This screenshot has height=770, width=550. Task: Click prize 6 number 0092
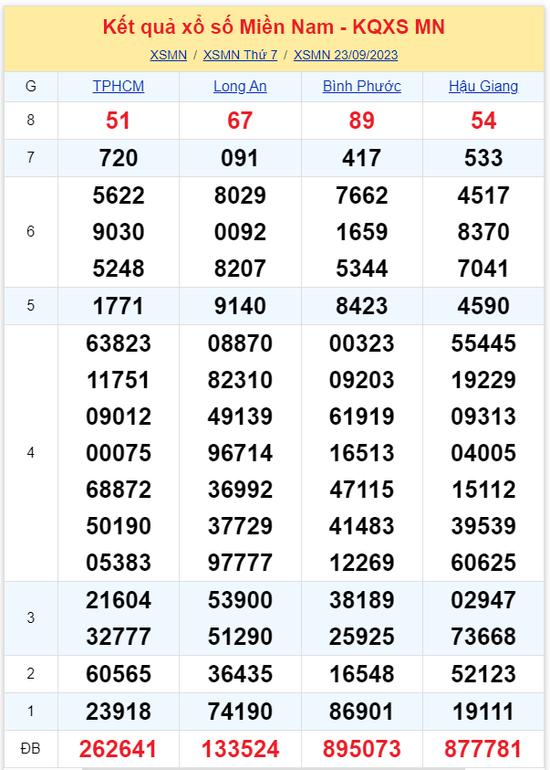[x=240, y=232]
